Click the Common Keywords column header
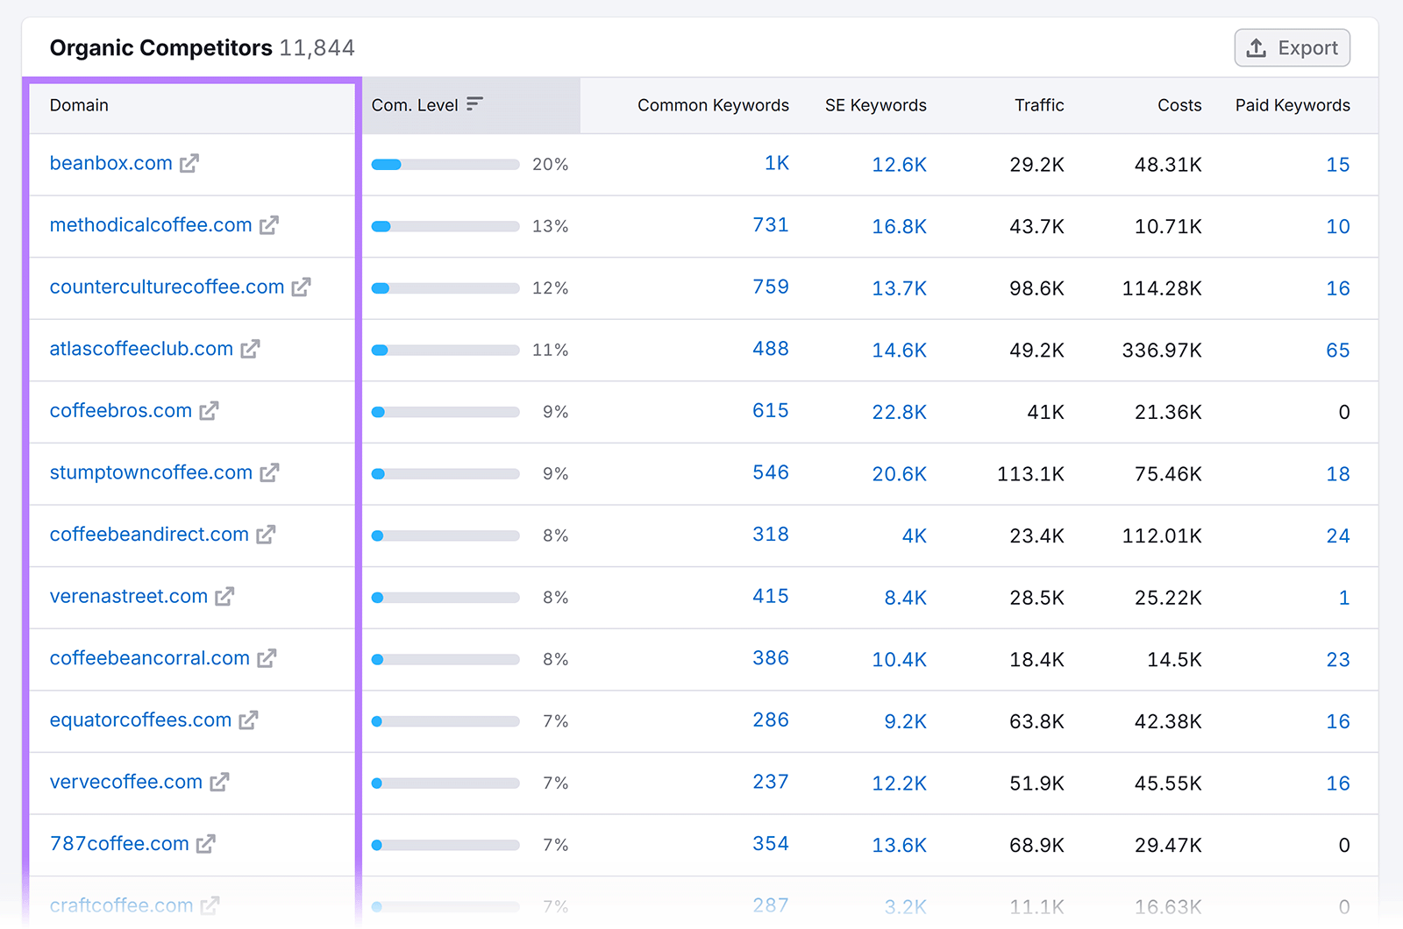Viewport: 1403px width, 929px height. coord(713,105)
